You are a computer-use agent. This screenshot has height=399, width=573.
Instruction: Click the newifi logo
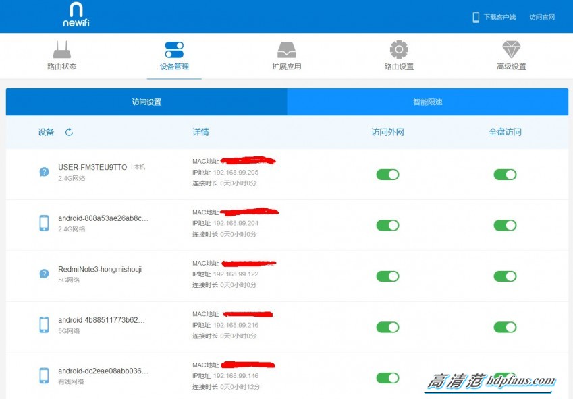(76, 15)
